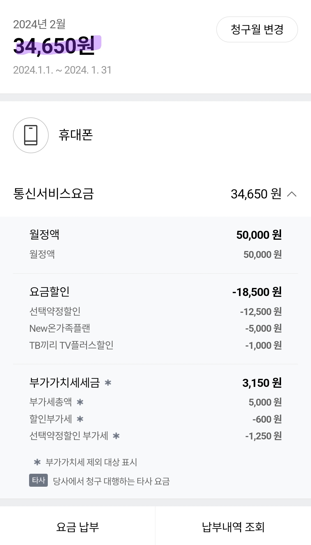
Task: Tap the asterisk beside 선택약정할인 부가세
Action: click(116, 436)
